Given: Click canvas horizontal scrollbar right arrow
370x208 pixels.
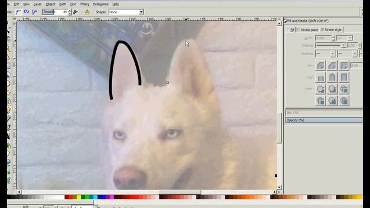Looking at the screenshot, I should point(275,192).
